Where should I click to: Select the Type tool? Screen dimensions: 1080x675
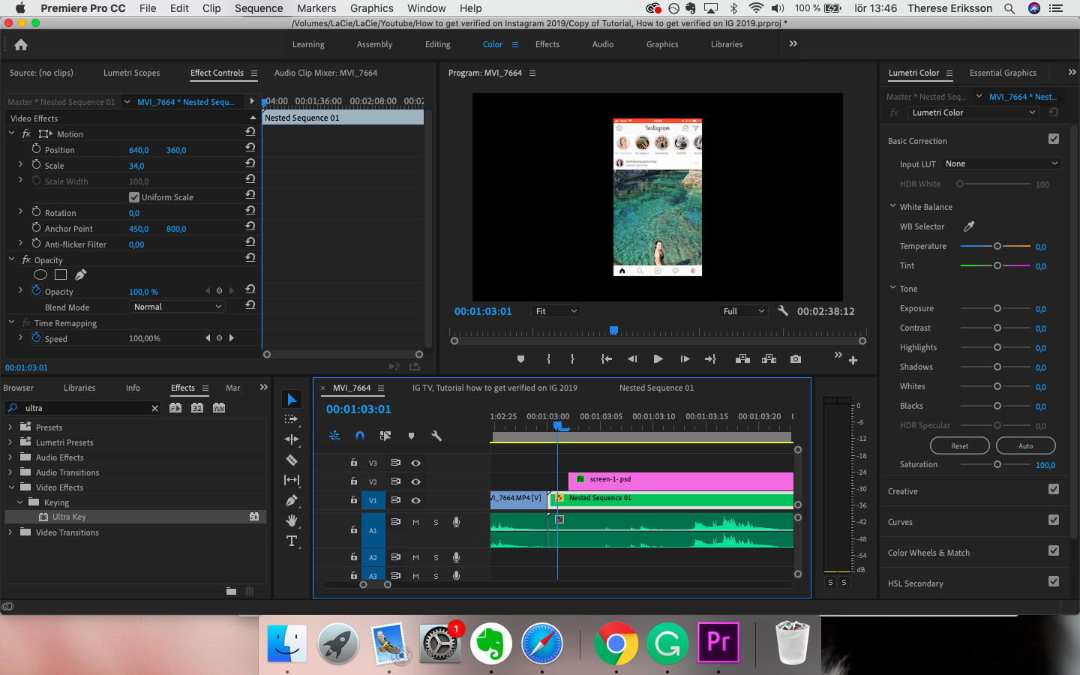click(292, 541)
